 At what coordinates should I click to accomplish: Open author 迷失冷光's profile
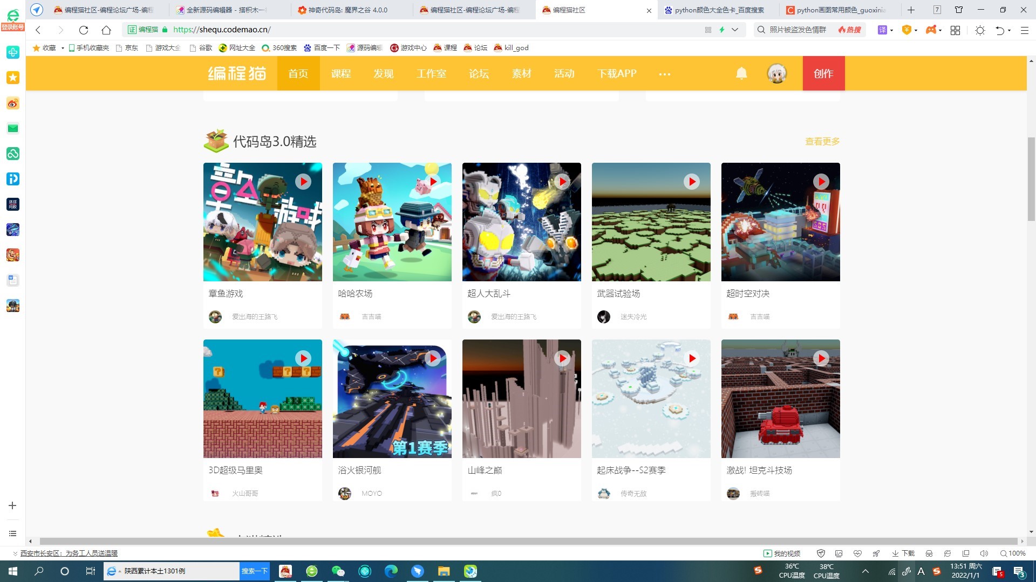coord(633,317)
